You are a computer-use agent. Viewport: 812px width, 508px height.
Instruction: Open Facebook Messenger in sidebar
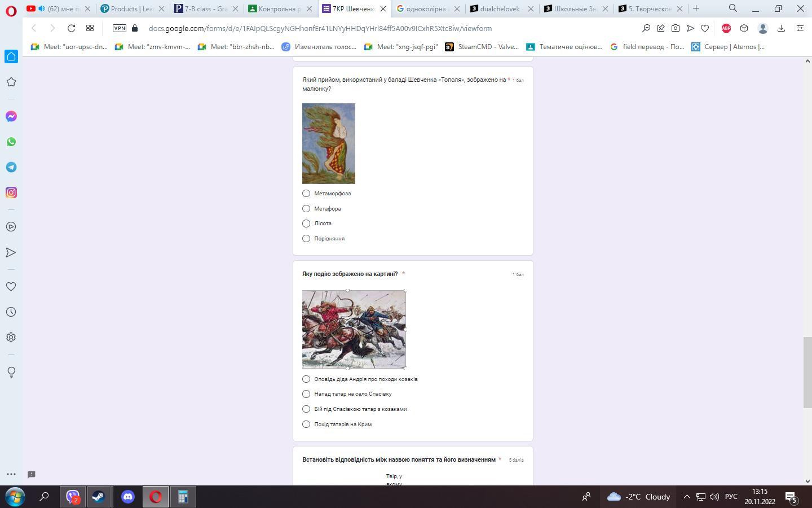pos(11,116)
